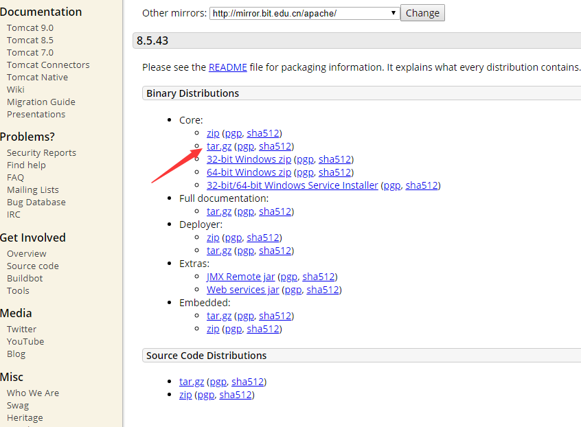Open the FAQ page
581x427 pixels.
(x=15, y=177)
